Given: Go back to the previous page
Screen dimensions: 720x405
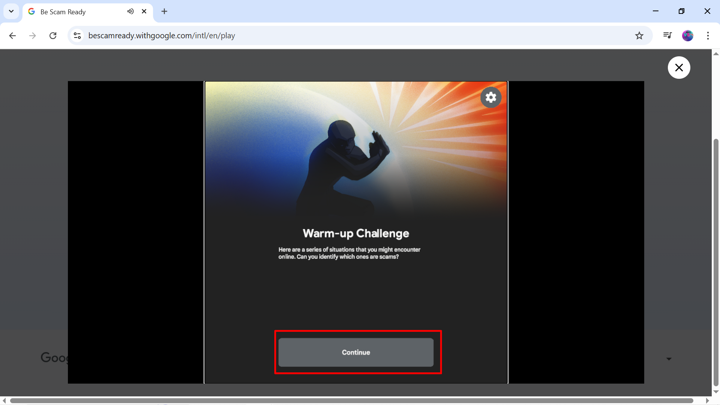Looking at the screenshot, I should point(12,36).
